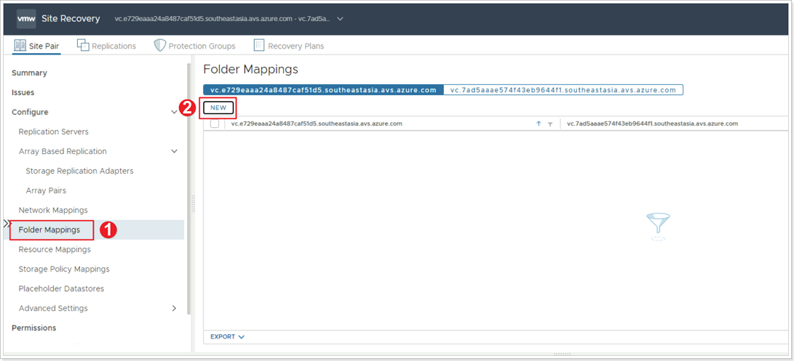Open Storage Policy Mappings
The height and width of the screenshot is (361, 794).
pyautogui.click(x=64, y=269)
